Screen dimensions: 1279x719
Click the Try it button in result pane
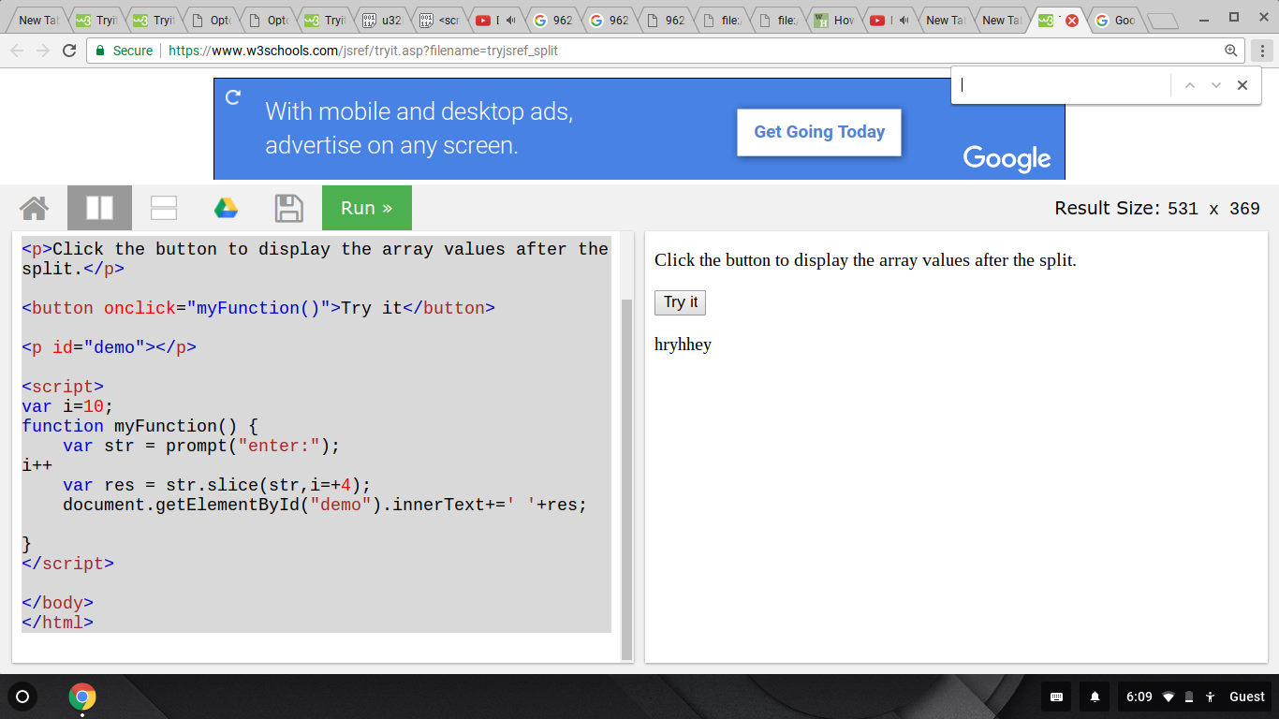(680, 302)
